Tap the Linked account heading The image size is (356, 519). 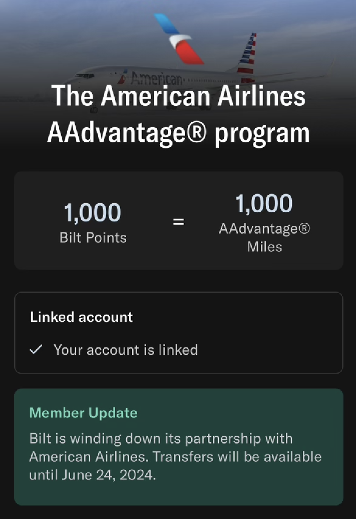coord(82,317)
